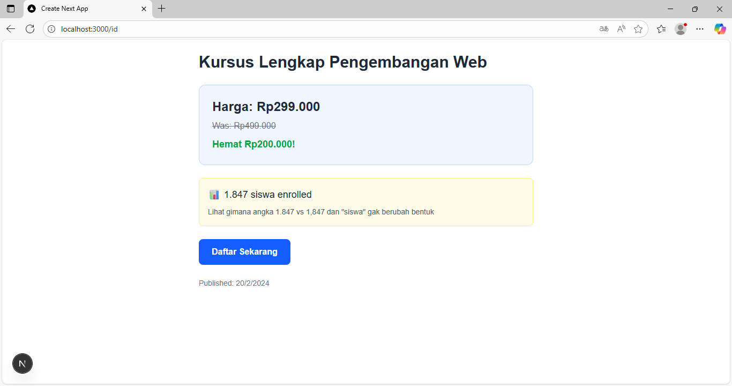Open Settings and more ellipsis menu
Viewport: 732px width, 386px height.
[700, 29]
